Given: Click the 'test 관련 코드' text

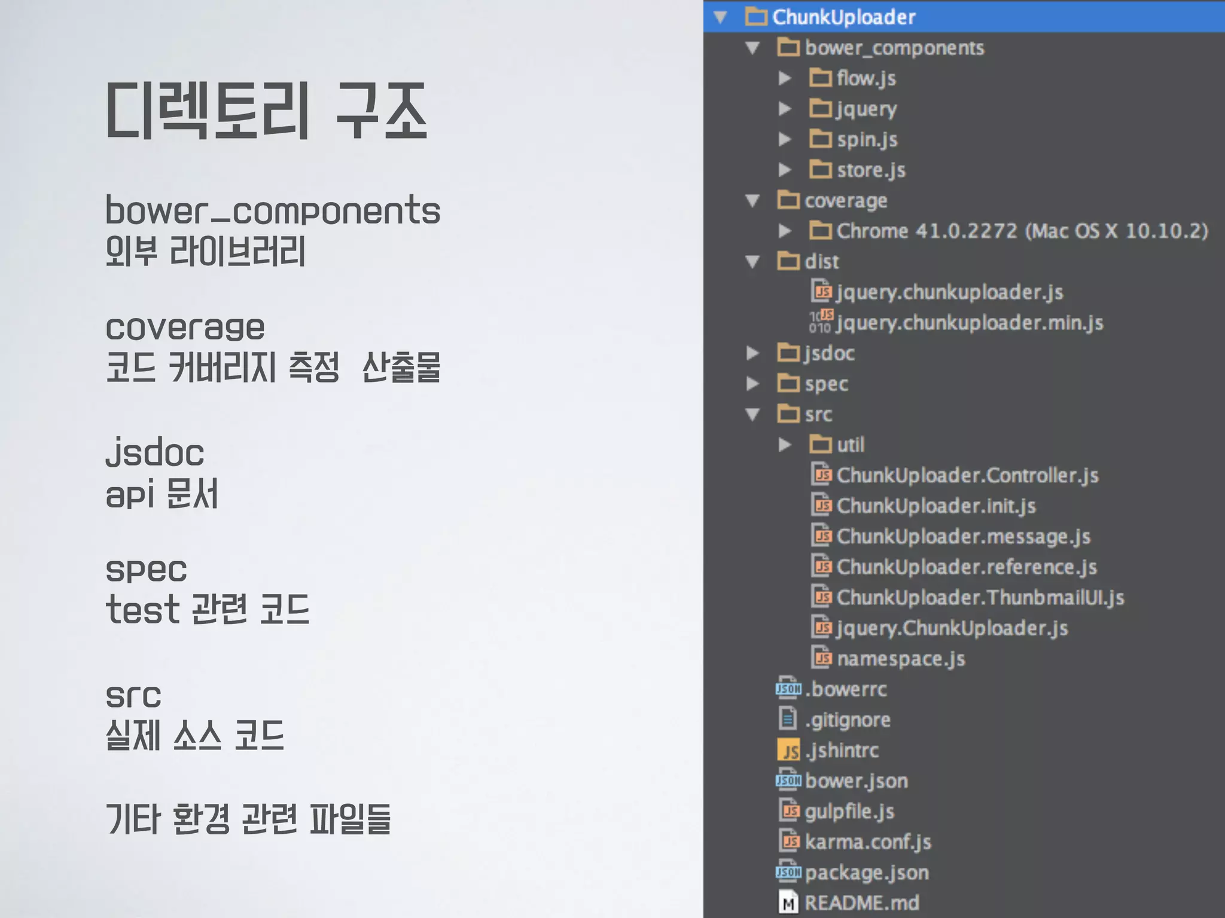Looking at the screenshot, I should pyautogui.click(x=208, y=609).
